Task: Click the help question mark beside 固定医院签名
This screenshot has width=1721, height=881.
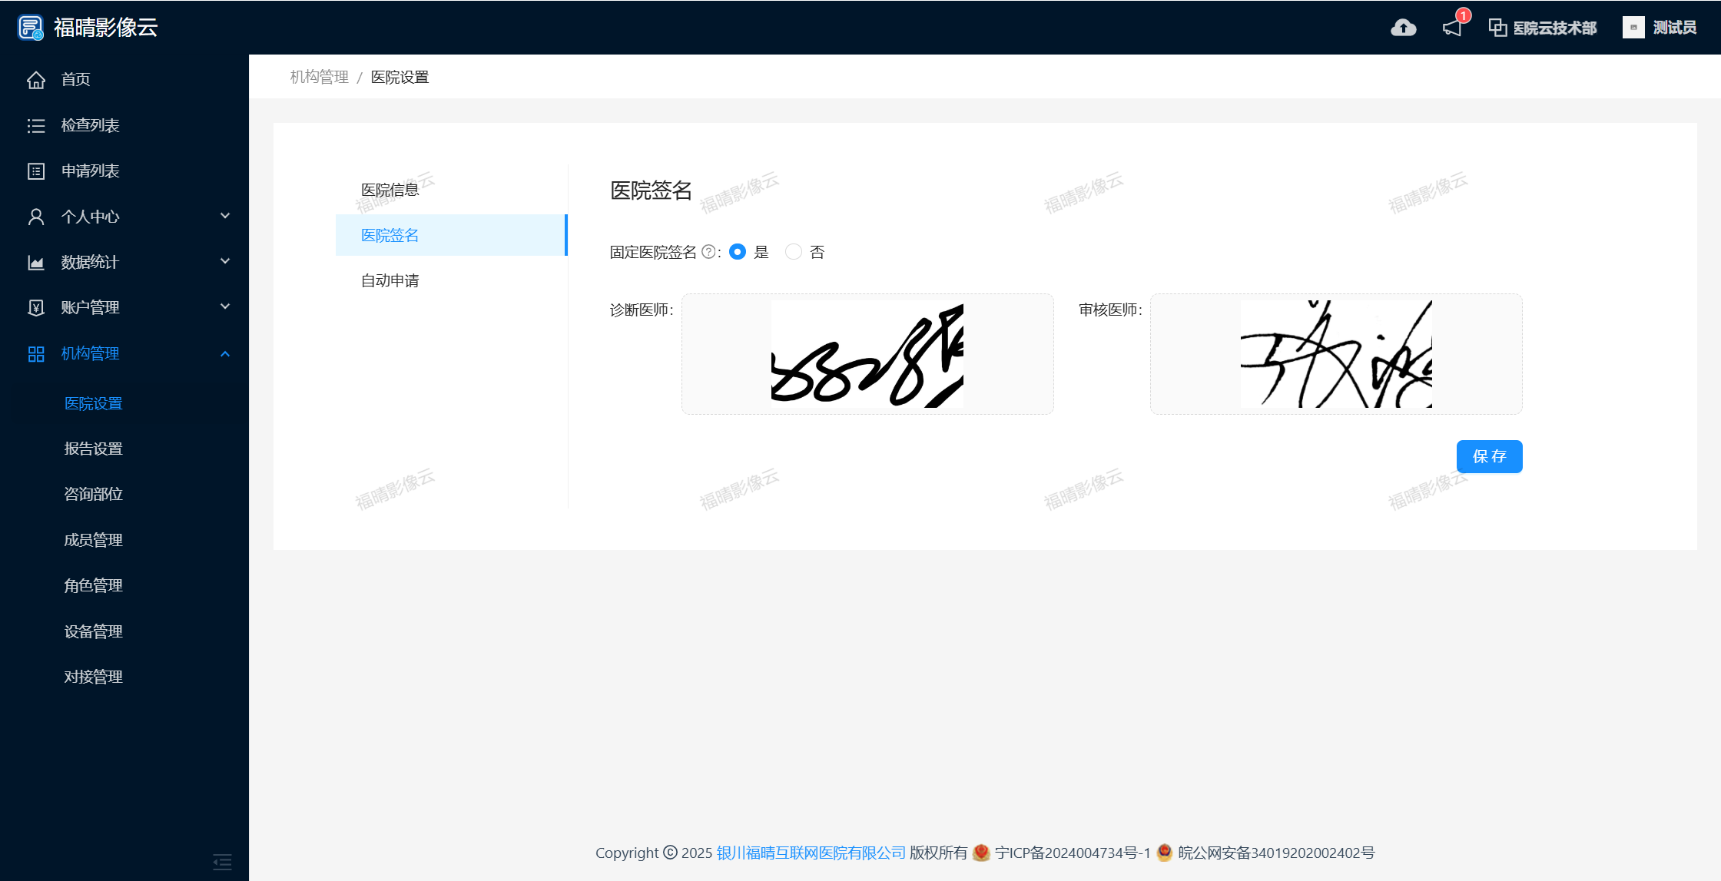Action: pos(708,251)
